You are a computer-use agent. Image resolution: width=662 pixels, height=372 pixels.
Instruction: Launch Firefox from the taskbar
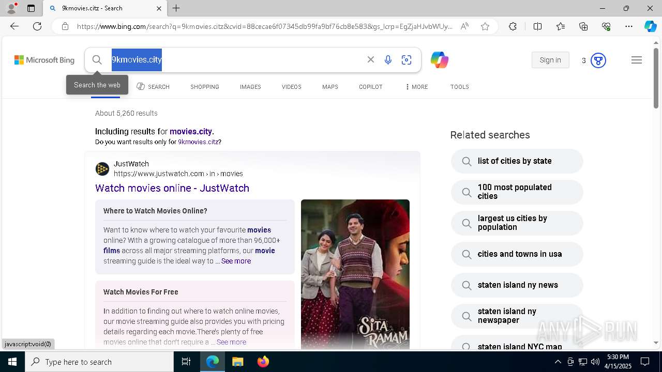[263, 362]
